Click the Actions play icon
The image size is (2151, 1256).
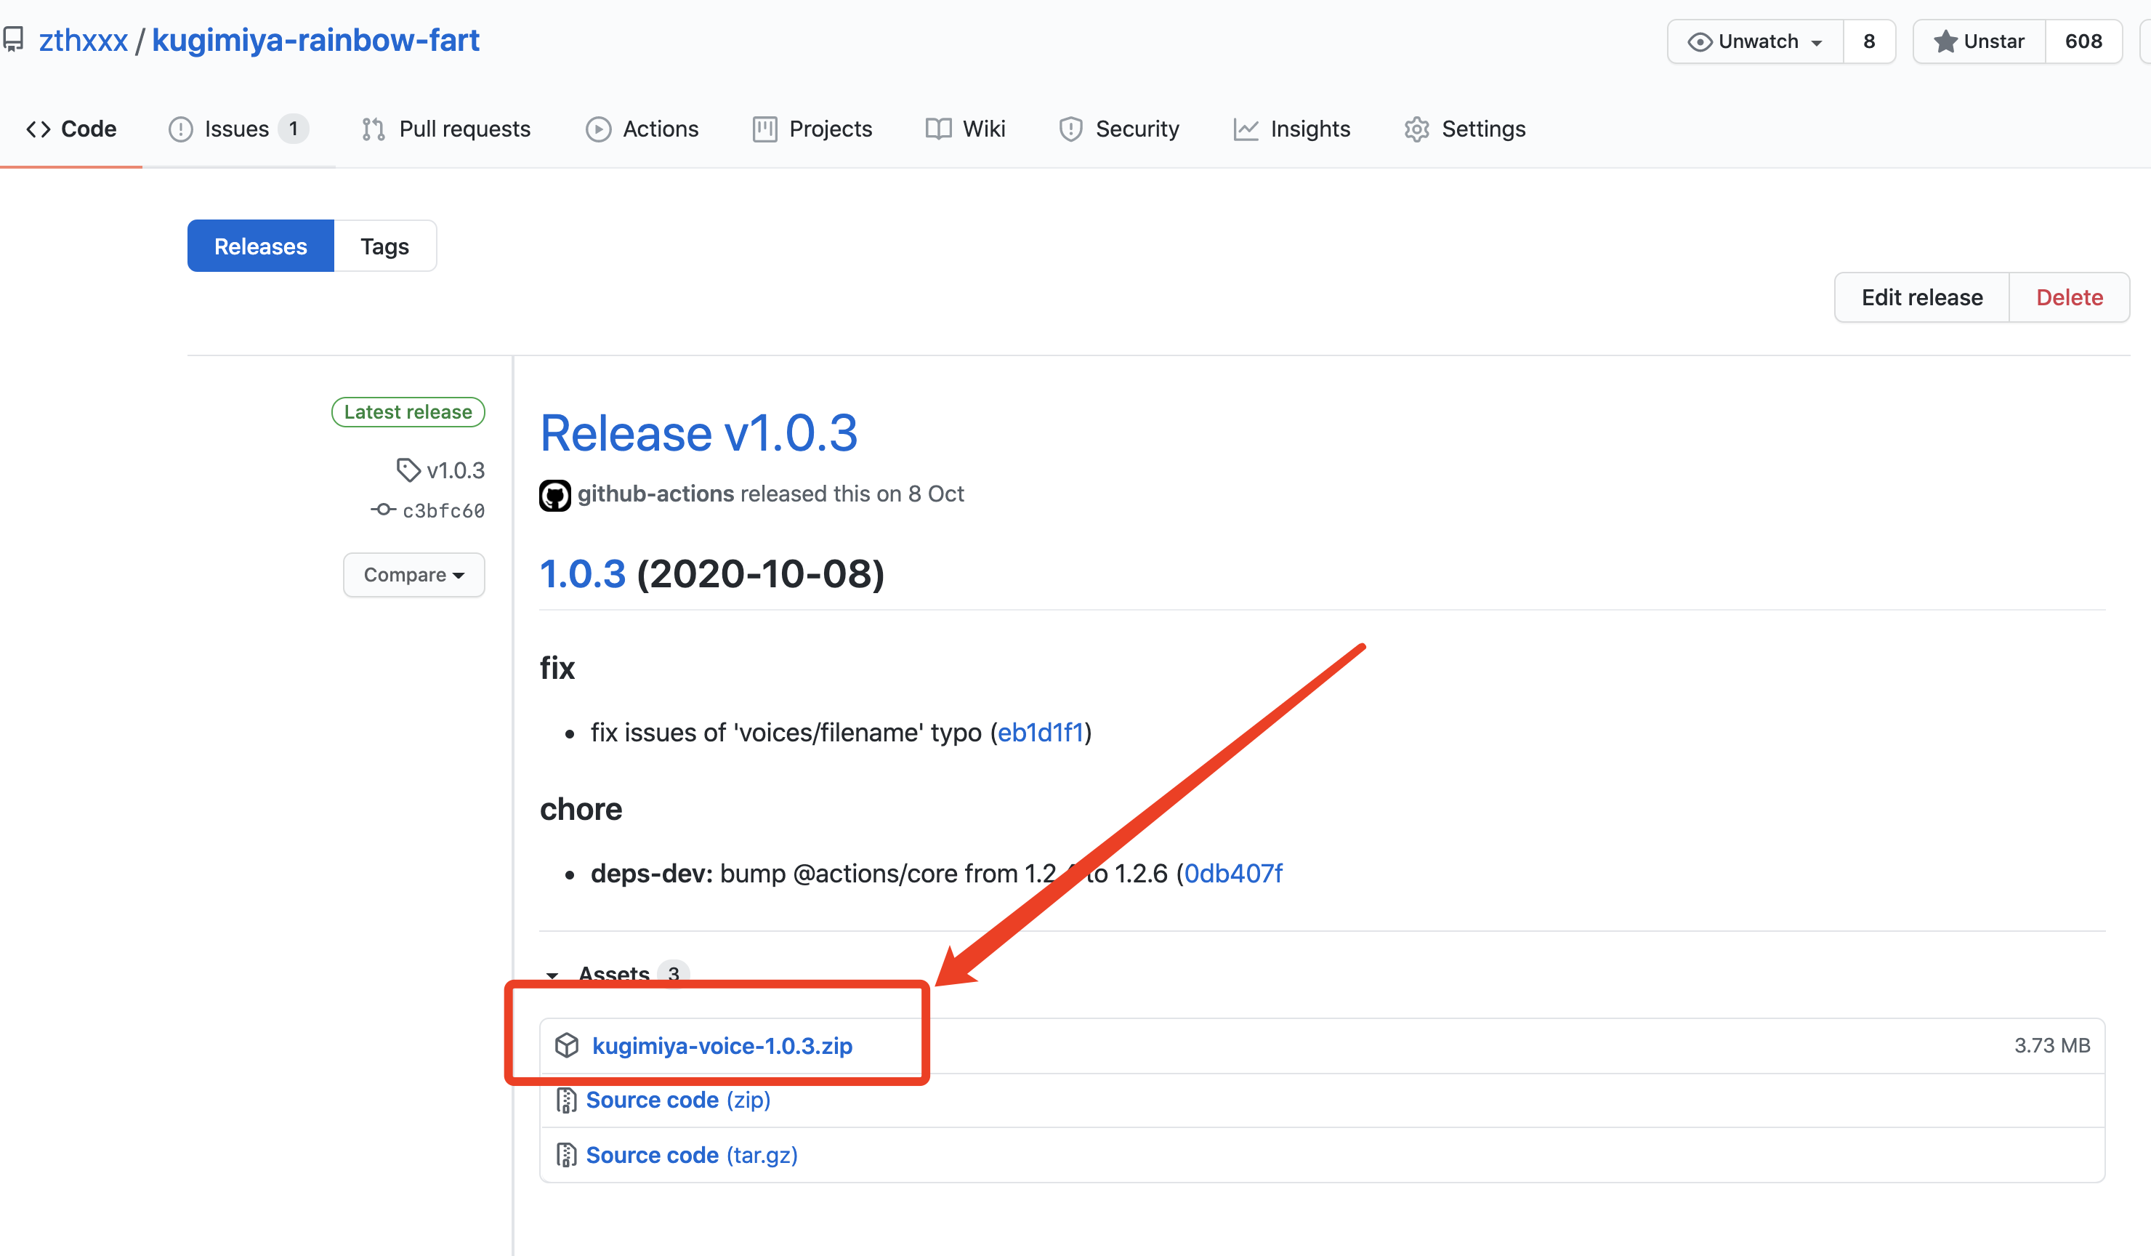click(600, 129)
